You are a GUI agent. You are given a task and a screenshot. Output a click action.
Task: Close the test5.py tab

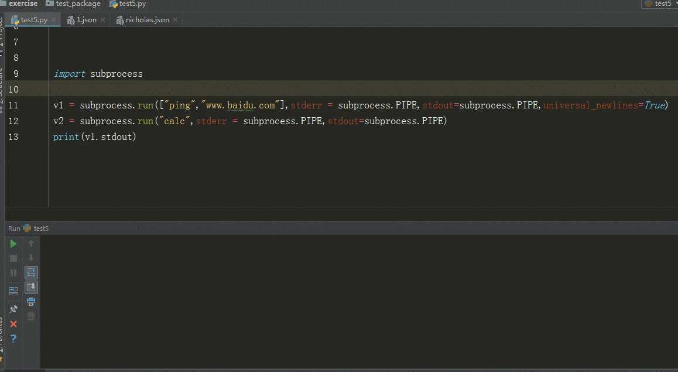point(54,20)
